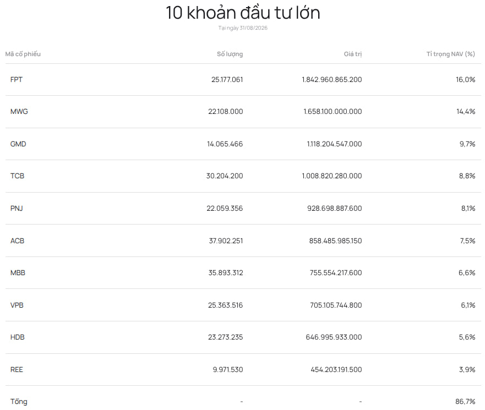485x410 pixels.
Task: Click the '10 khoản đầu tư lớn' heading
Action: 243,13
